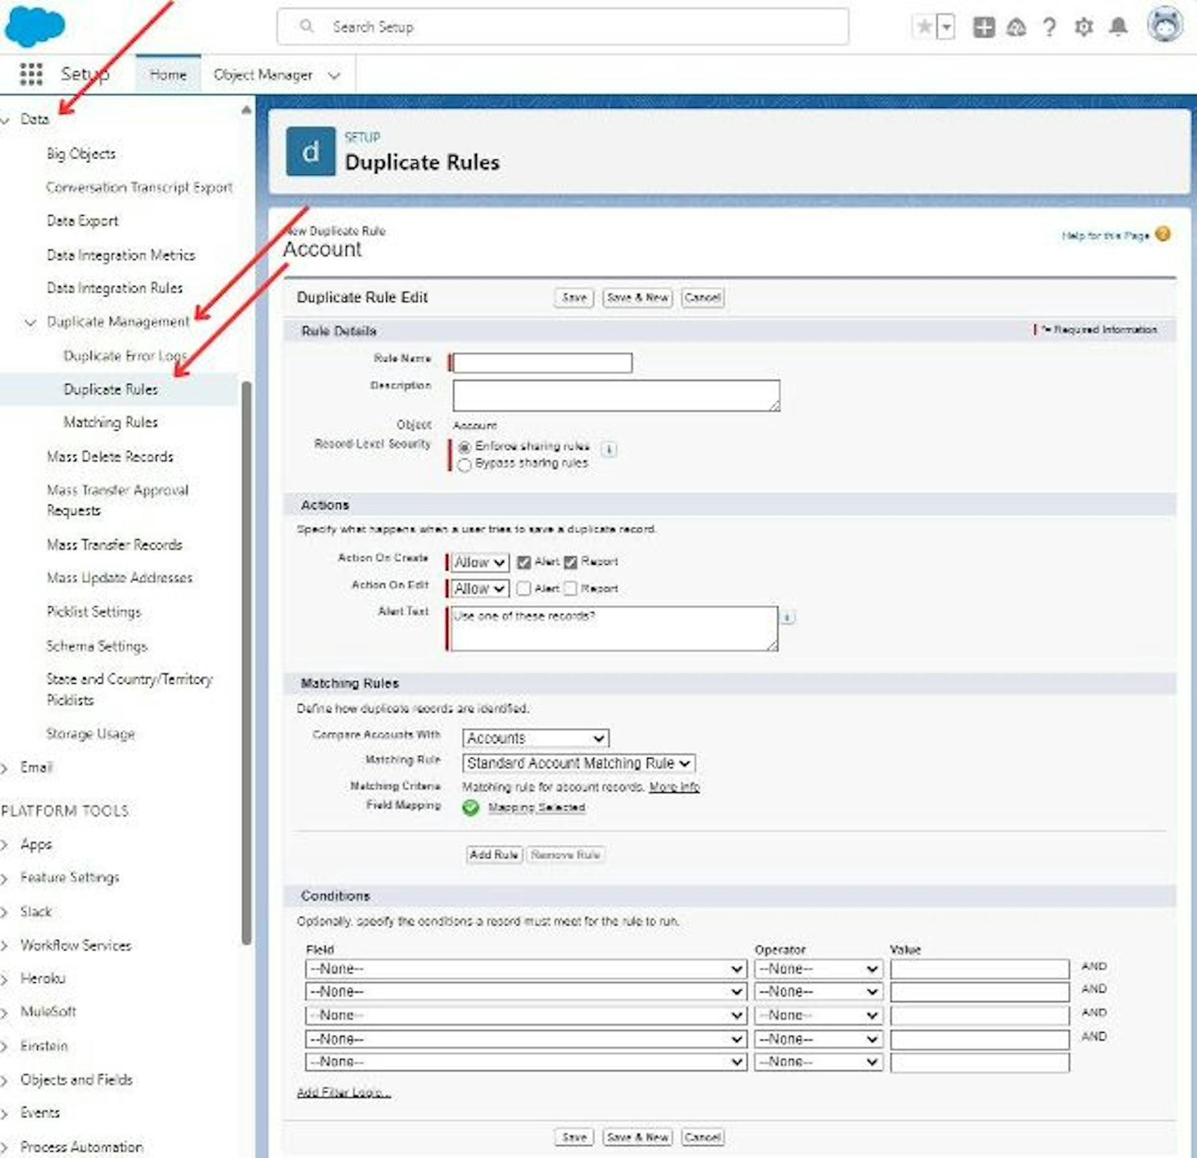Uncheck Alert for Action On Create
Screen dimensions: 1197x1158
pos(524,562)
